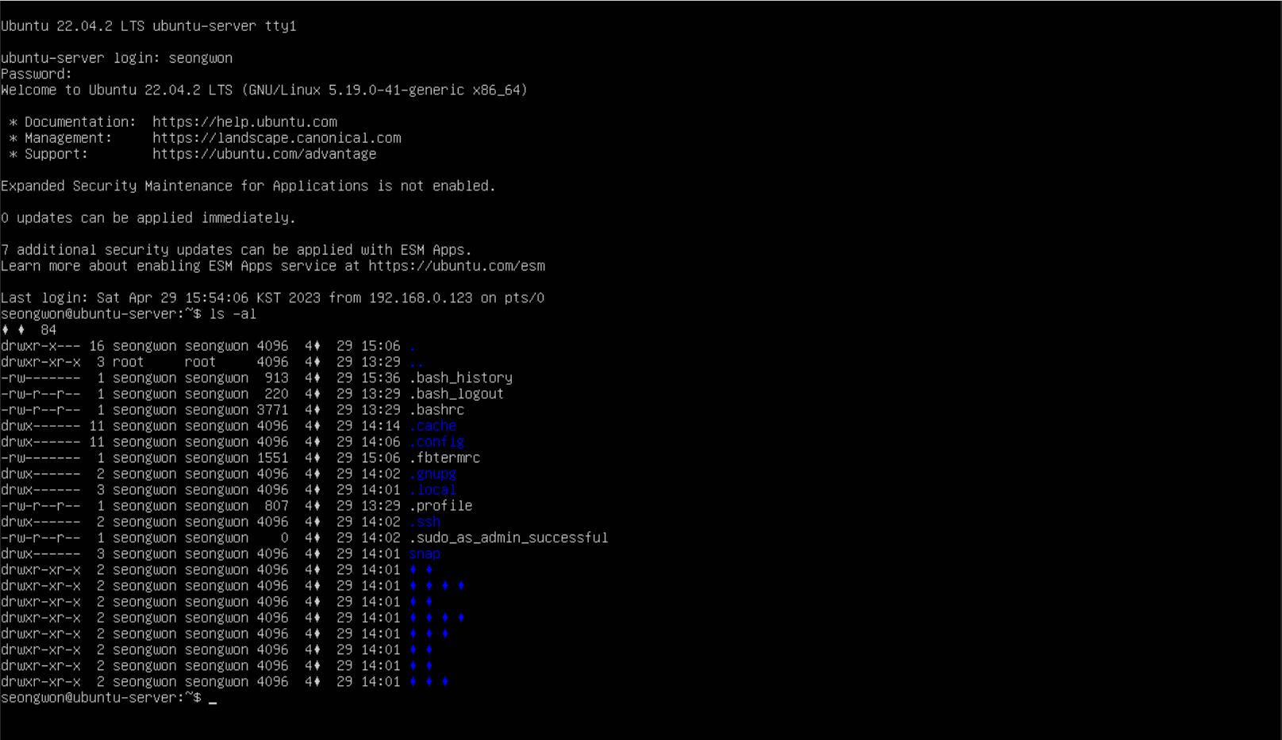Click the https://landscape.canonical.com URL
The image size is (1282, 740).
pyautogui.click(x=277, y=138)
